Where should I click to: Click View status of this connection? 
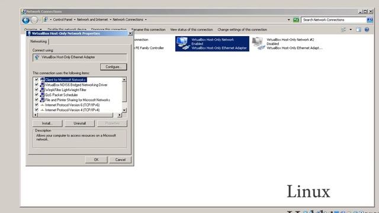coord(191,30)
